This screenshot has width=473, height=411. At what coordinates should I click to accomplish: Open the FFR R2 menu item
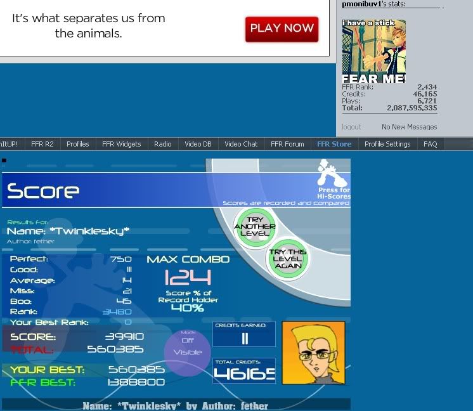pyautogui.click(x=42, y=144)
